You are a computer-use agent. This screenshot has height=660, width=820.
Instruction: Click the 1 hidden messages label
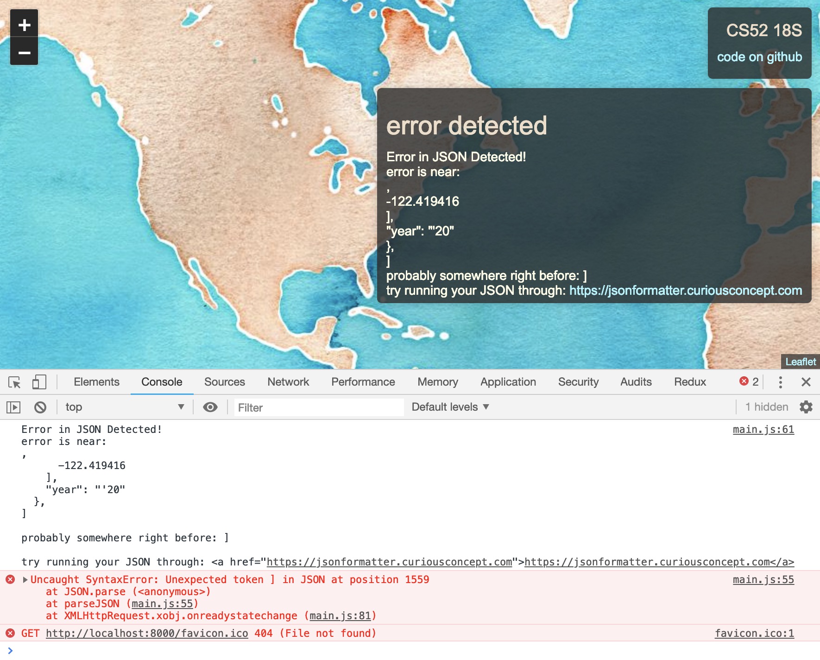coord(767,407)
